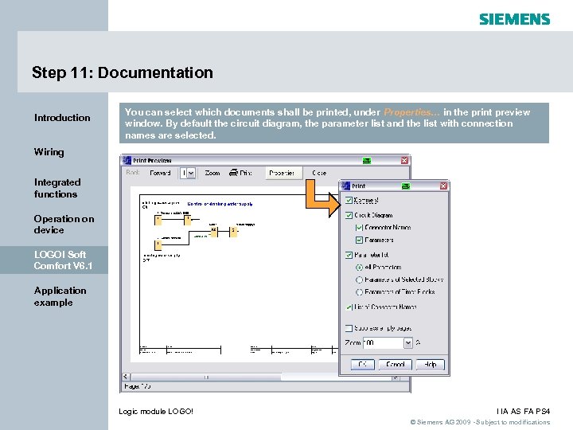Viewport: 573px width, 430px height.
Task: Click Zoom in Print Preview toolbar
Action: point(212,173)
